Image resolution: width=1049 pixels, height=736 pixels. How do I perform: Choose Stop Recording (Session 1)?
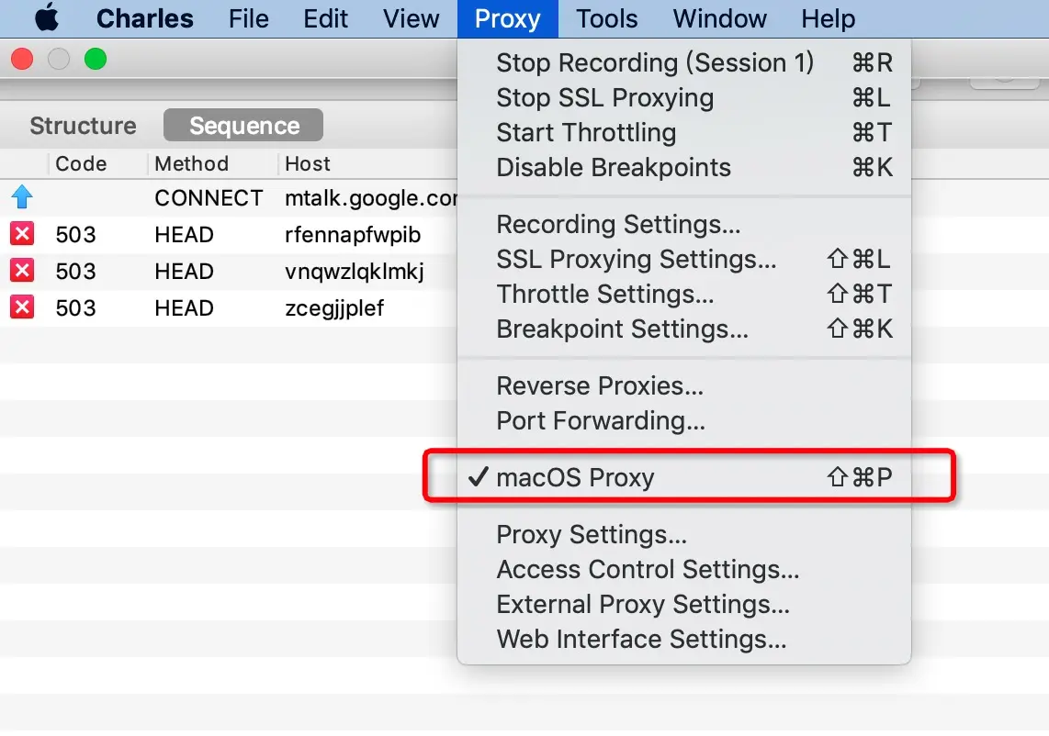click(655, 63)
